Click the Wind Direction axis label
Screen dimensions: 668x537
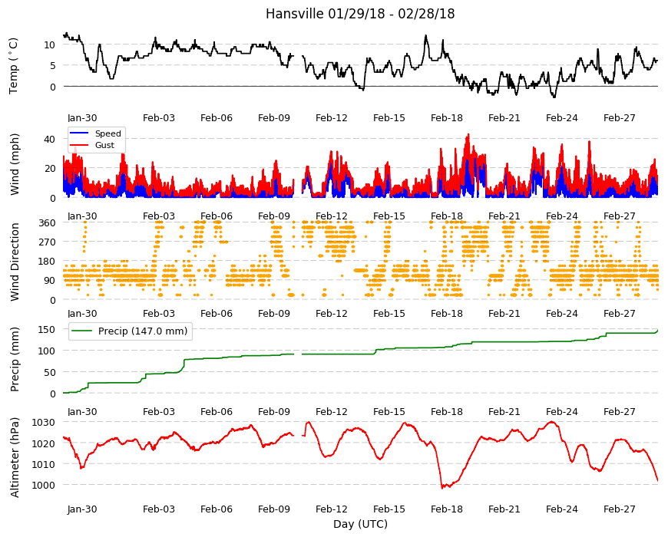(15, 262)
